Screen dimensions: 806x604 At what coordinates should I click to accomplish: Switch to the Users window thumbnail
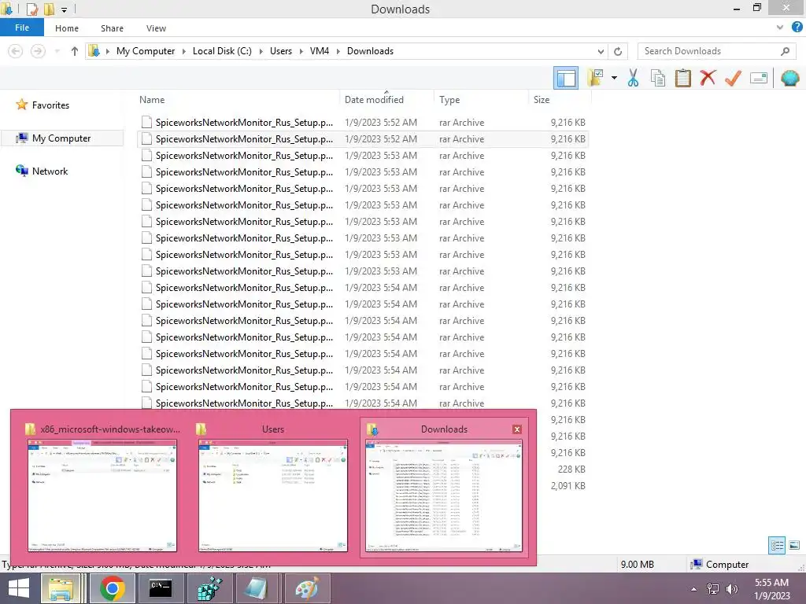(x=272, y=488)
